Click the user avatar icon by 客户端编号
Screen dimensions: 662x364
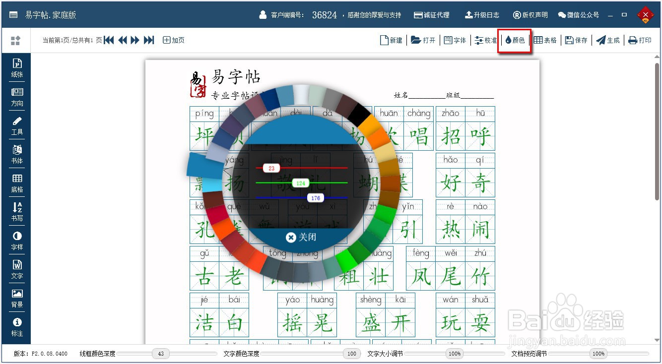click(x=263, y=15)
